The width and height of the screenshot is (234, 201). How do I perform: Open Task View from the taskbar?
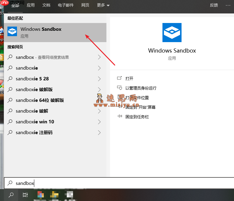(x=25, y=195)
